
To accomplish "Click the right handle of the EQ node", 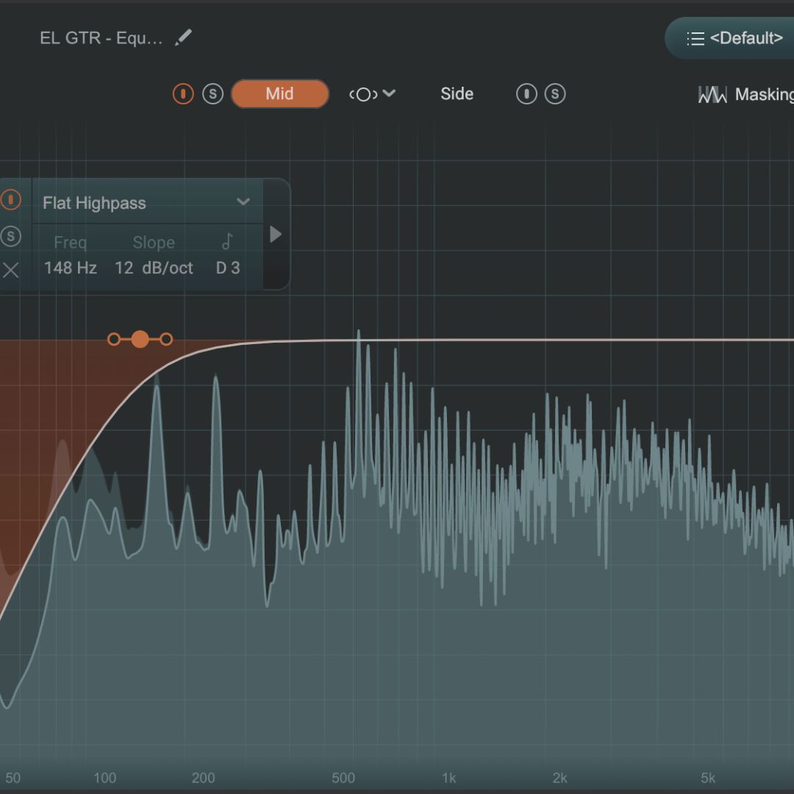I will (x=166, y=339).
